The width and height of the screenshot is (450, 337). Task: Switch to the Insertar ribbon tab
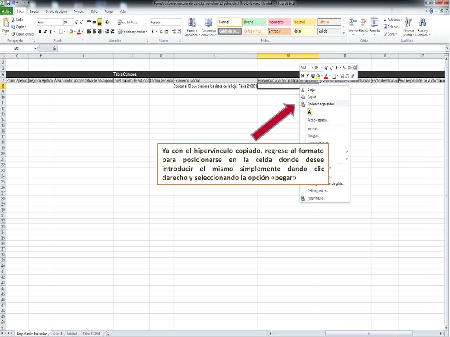tap(35, 11)
